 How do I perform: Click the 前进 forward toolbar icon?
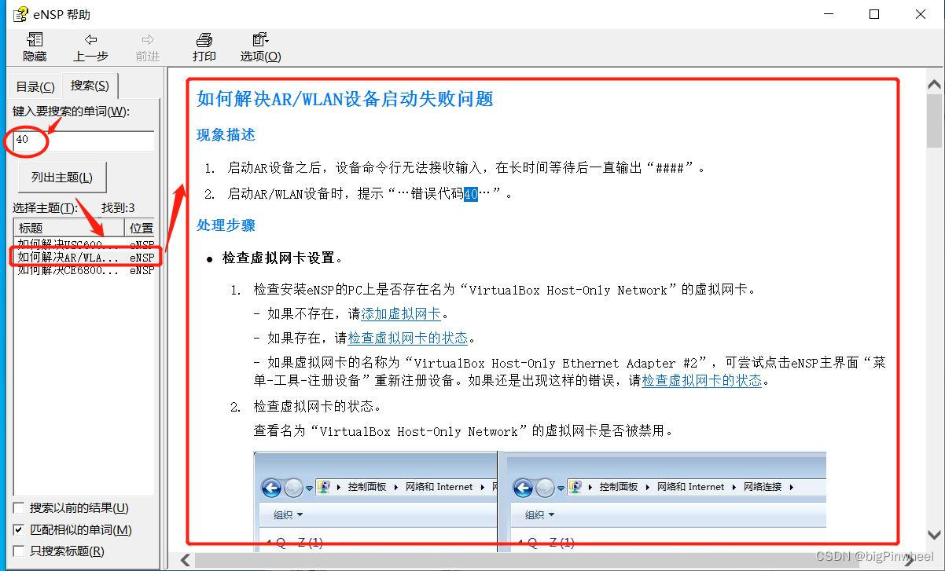click(147, 47)
